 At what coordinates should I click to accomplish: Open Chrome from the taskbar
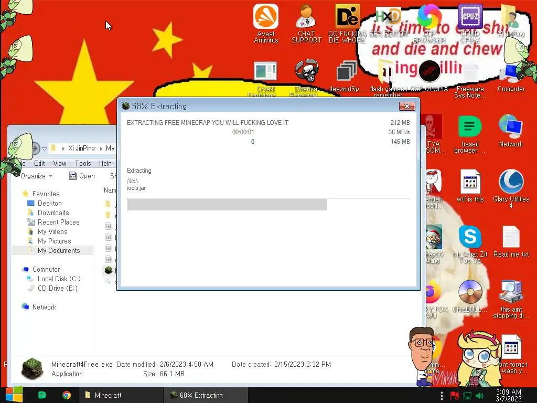pyautogui.click(x=67, y=395)
